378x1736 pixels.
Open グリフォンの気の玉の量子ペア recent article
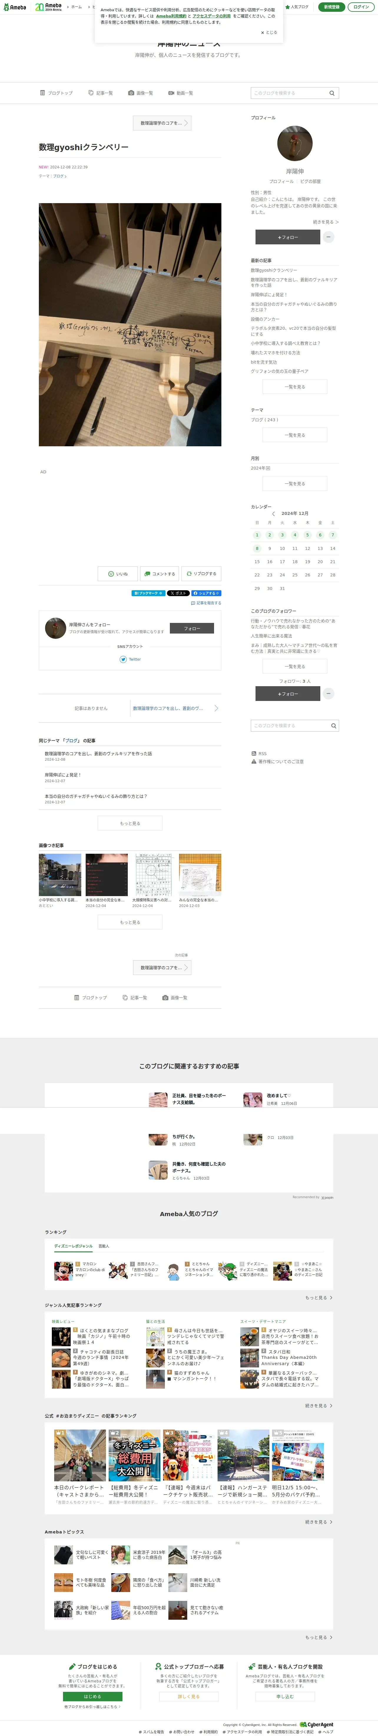point(280,371)
